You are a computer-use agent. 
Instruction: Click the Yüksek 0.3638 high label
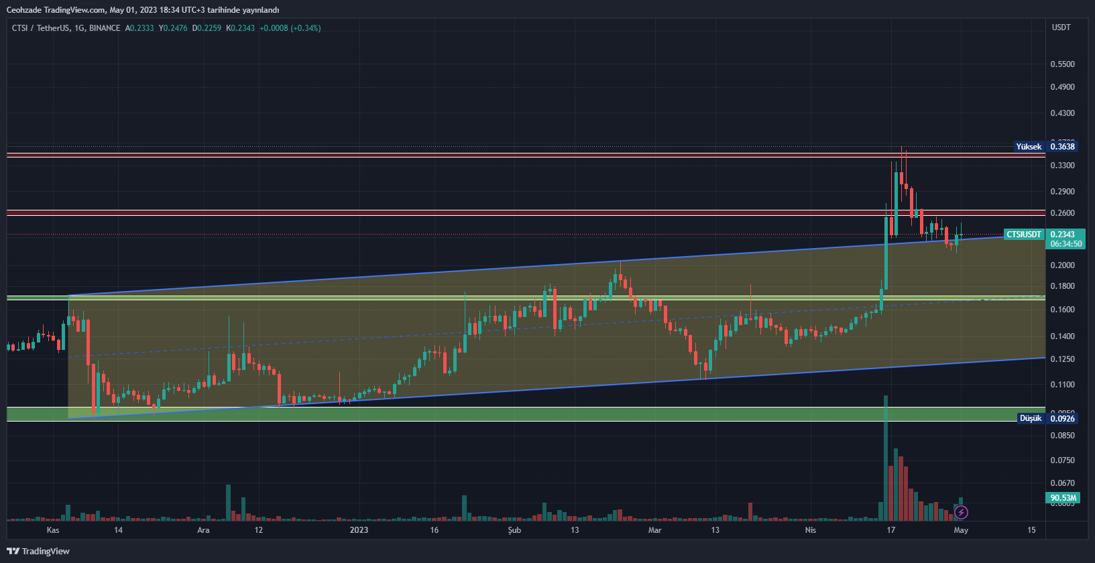pyautogui.click(x=1045, y=147)
